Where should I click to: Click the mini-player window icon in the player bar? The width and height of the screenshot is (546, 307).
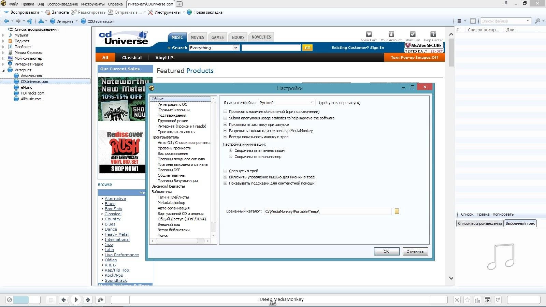pos(488,300)
